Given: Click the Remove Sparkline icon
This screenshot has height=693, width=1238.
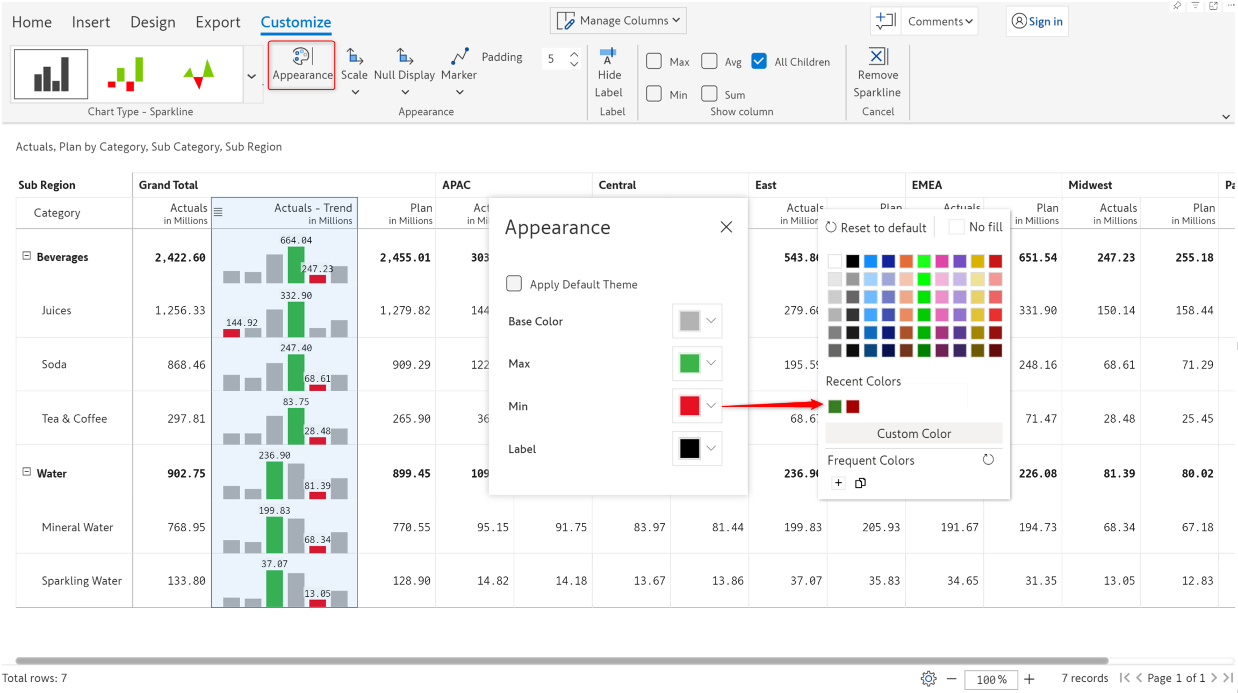Looking at the screenshot, I should click(877, 57).
